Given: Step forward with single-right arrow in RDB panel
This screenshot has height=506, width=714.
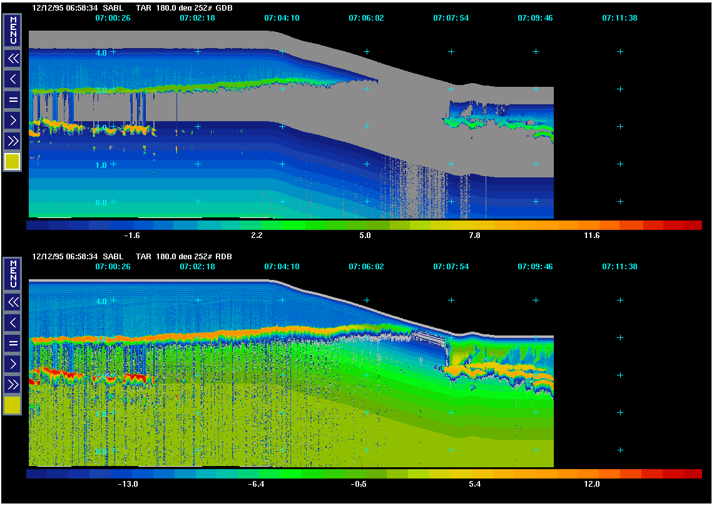Looking at the screenshot, I should pos(13,364).
